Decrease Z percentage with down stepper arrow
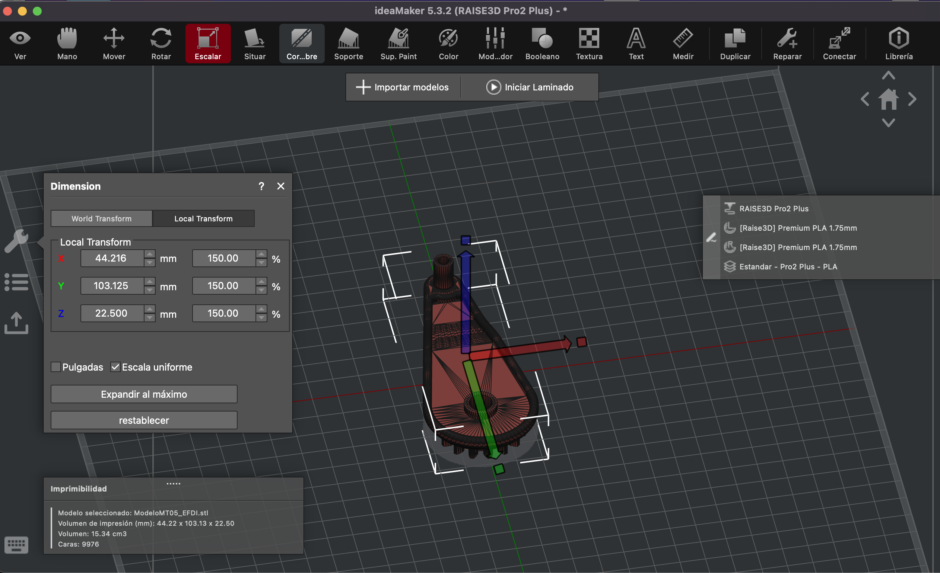 pos(261,318)
